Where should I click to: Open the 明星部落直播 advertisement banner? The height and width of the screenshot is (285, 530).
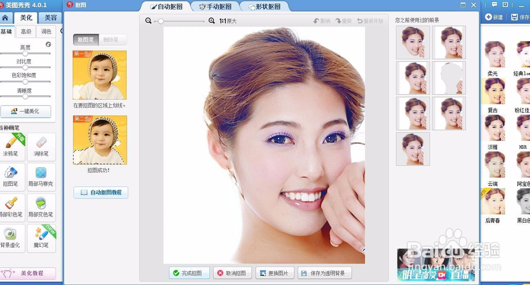436,265
